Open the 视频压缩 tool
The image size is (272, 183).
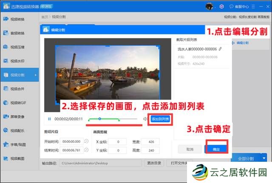(17, 47)
